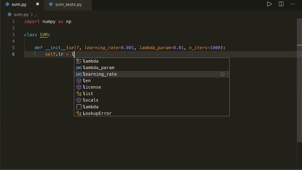The image size is (302, 170).
Task: Open the breadcrumb ellipsis symbol
Action: coord(36,15)
